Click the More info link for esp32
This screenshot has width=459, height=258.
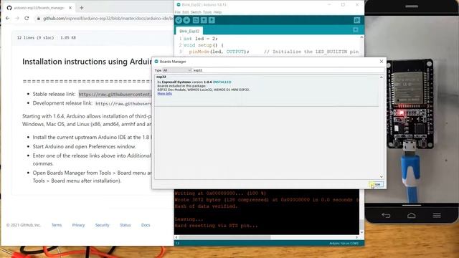[164, 94]
